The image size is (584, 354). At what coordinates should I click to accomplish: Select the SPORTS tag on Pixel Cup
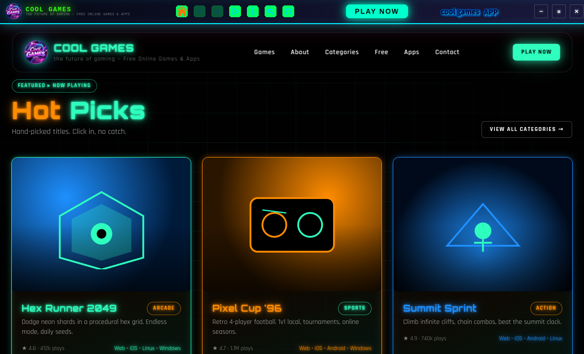[x=354, y=308]
